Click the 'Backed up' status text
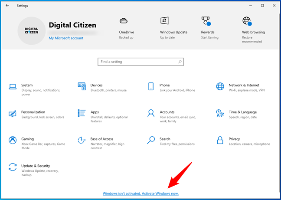This screenshot has width=281, height=200. coord(126,38)
